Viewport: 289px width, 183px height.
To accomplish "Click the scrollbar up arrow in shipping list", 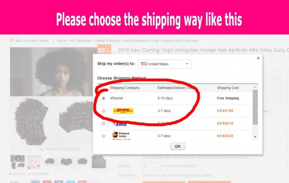I will pyautogui.click(x=255, y=87).
